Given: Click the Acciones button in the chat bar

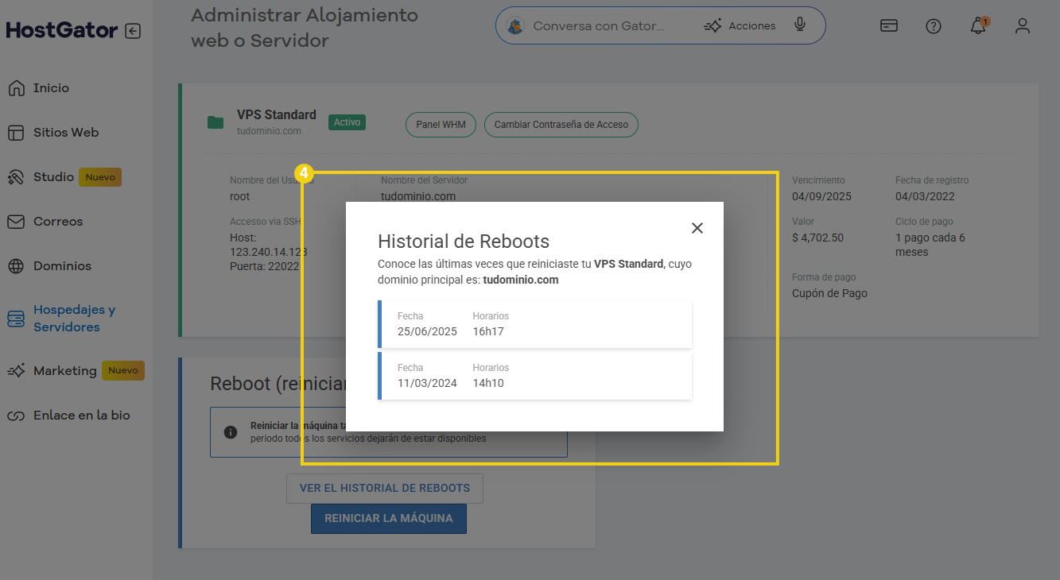Looking at the screenshot, I should coord(740,26).
